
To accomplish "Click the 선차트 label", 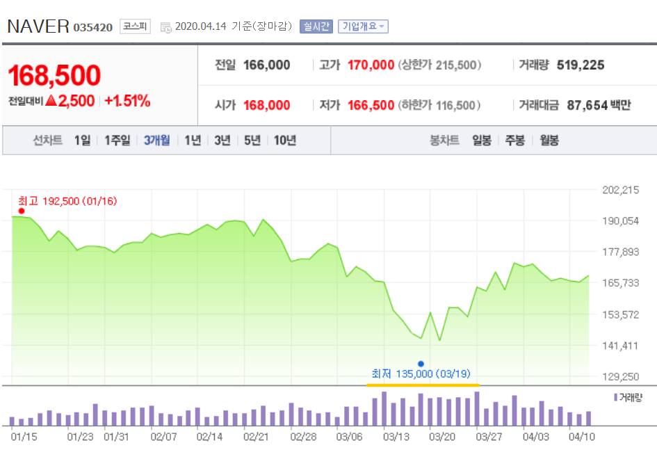I will 48,140.
